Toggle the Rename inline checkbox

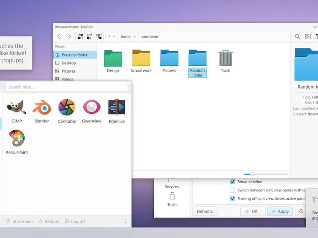[233, 182]
